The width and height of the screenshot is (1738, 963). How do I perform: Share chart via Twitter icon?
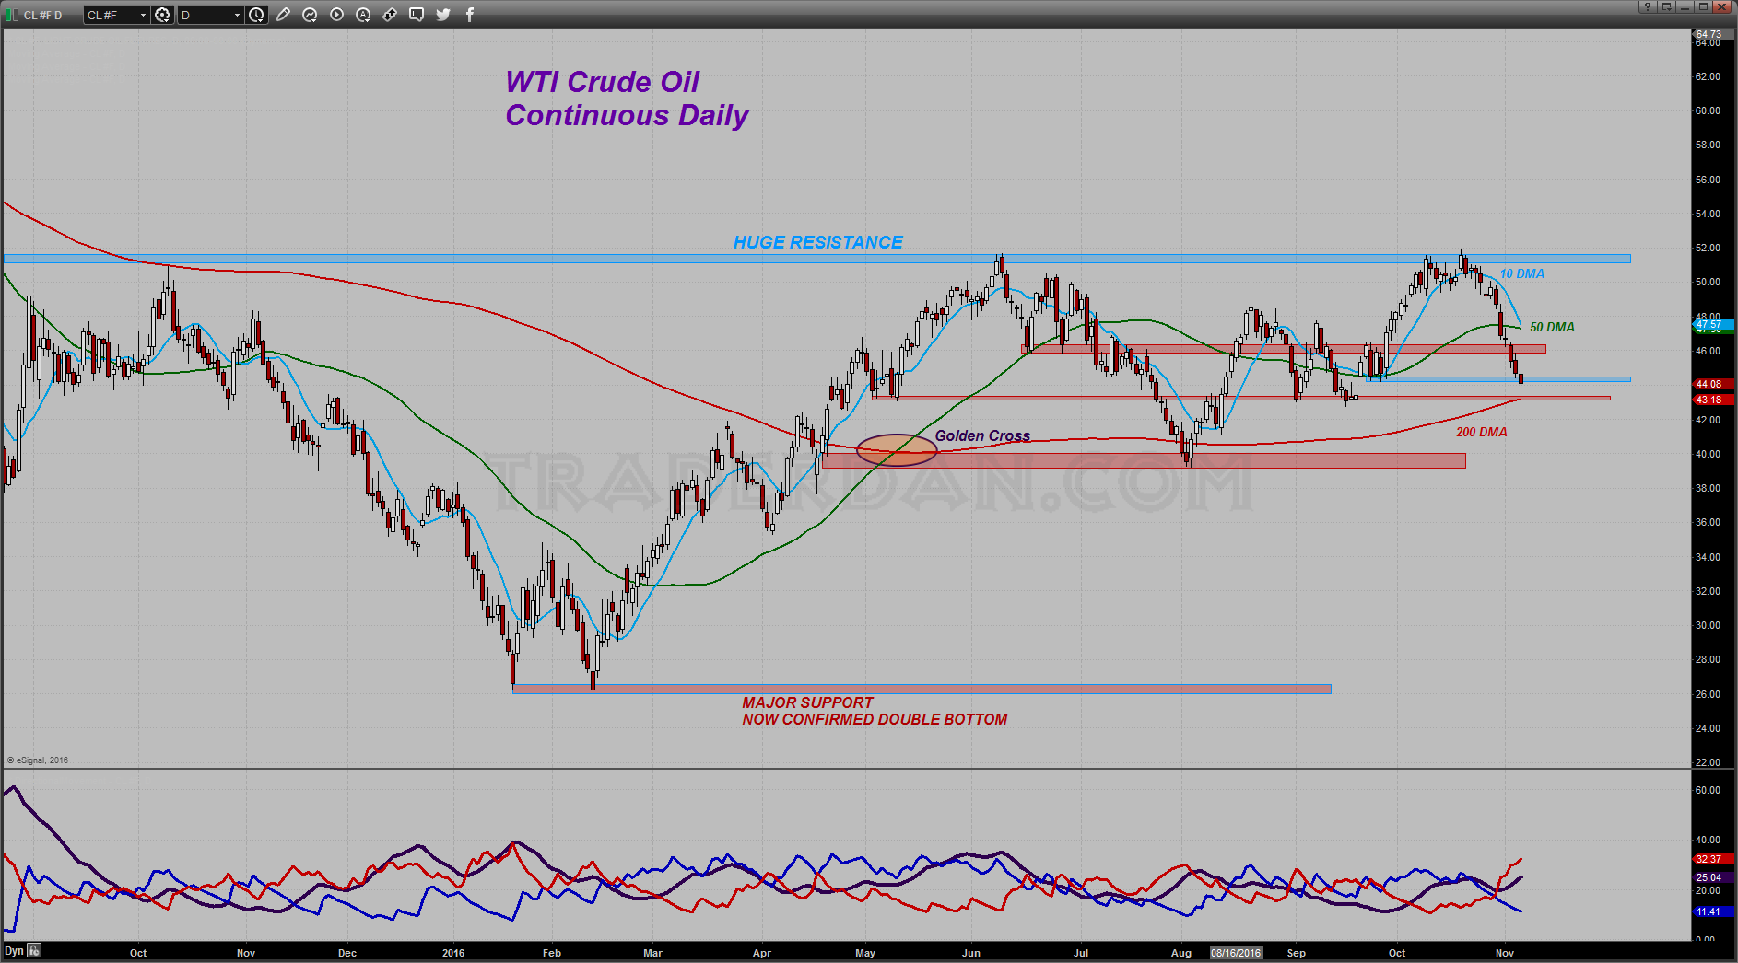click(x=443, y=15)
